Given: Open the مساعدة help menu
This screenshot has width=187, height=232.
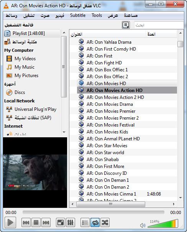Looking at the screenshot, I should (131, 15).
